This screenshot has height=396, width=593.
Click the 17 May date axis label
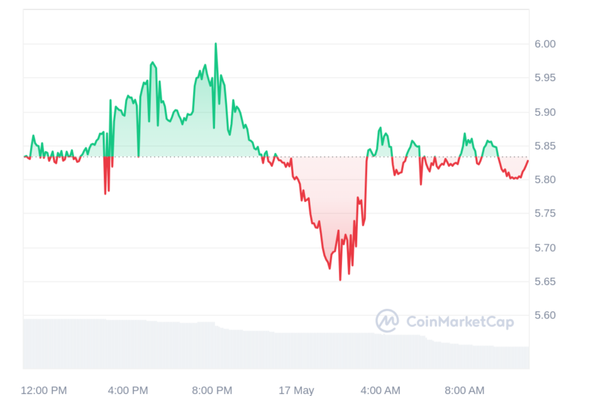296,390
